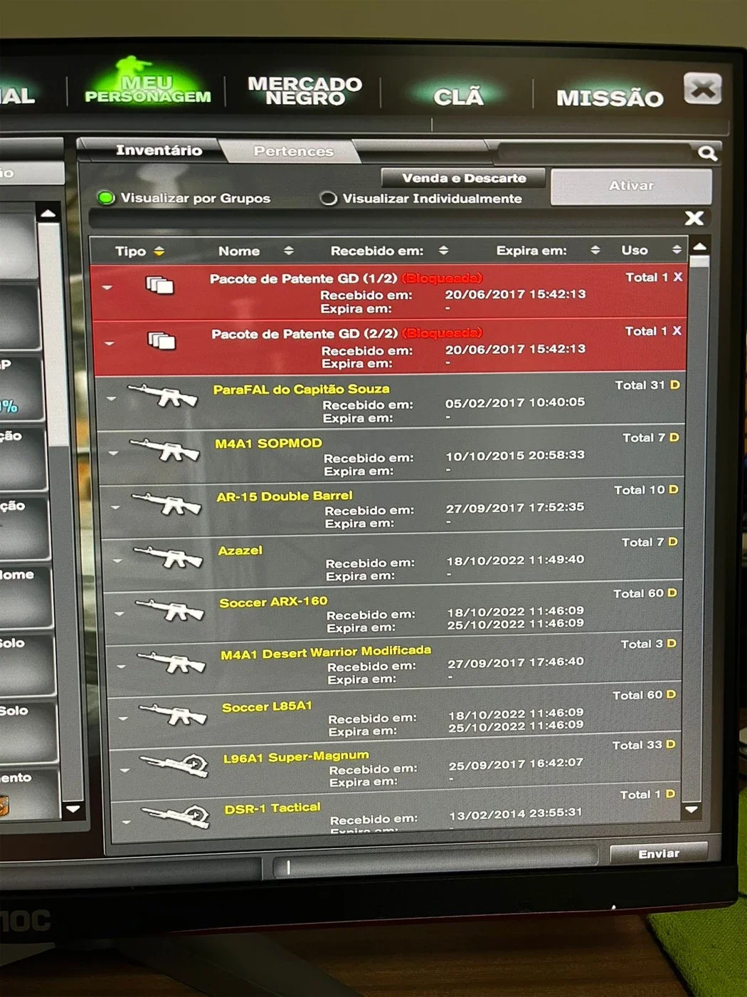Expand the Pacote de Patente GD (2/2) group
The image size is (747, 997).
tap(110, 344)
